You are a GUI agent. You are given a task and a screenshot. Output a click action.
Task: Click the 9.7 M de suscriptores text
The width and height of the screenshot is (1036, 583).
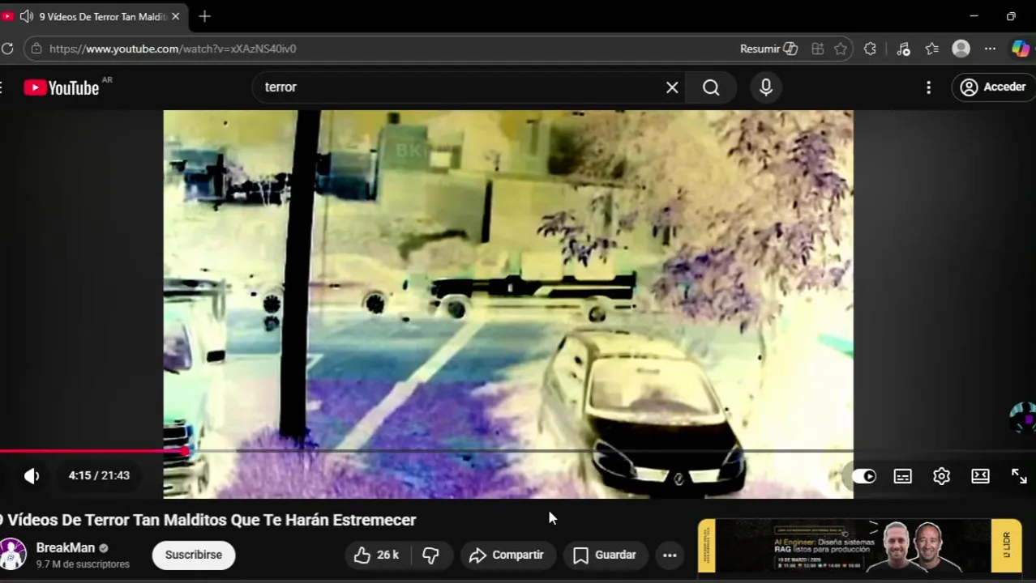83,564
